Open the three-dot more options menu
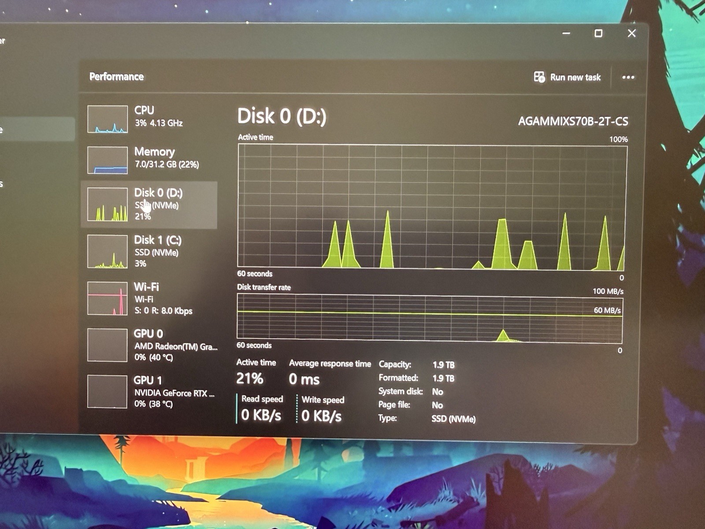Image resolution: width=705 pixels, height=529 pixels. pos(628,77)
